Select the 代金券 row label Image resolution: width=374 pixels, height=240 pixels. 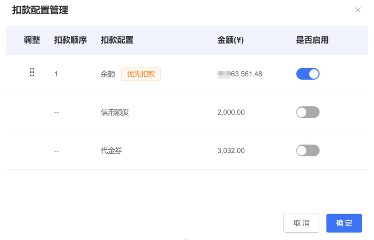point(111,151)
